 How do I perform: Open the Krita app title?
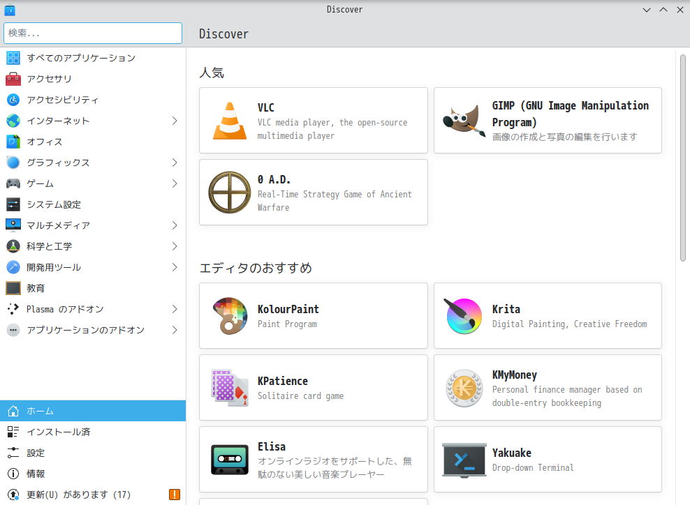tap(506, 310)
